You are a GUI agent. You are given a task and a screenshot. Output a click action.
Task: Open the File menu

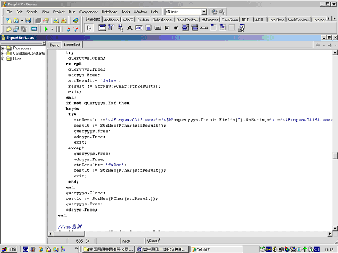[9, 12]
